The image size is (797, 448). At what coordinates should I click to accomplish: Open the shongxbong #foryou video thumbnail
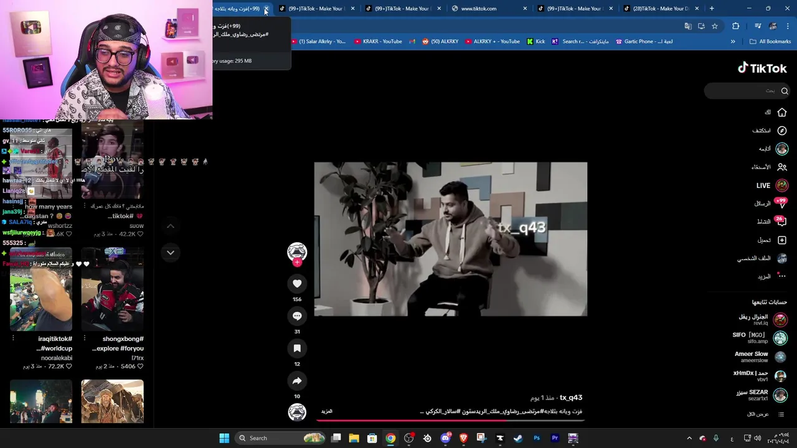pos(112,289)
